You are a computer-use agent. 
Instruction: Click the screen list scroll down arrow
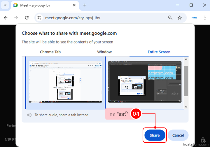[186, 107]
